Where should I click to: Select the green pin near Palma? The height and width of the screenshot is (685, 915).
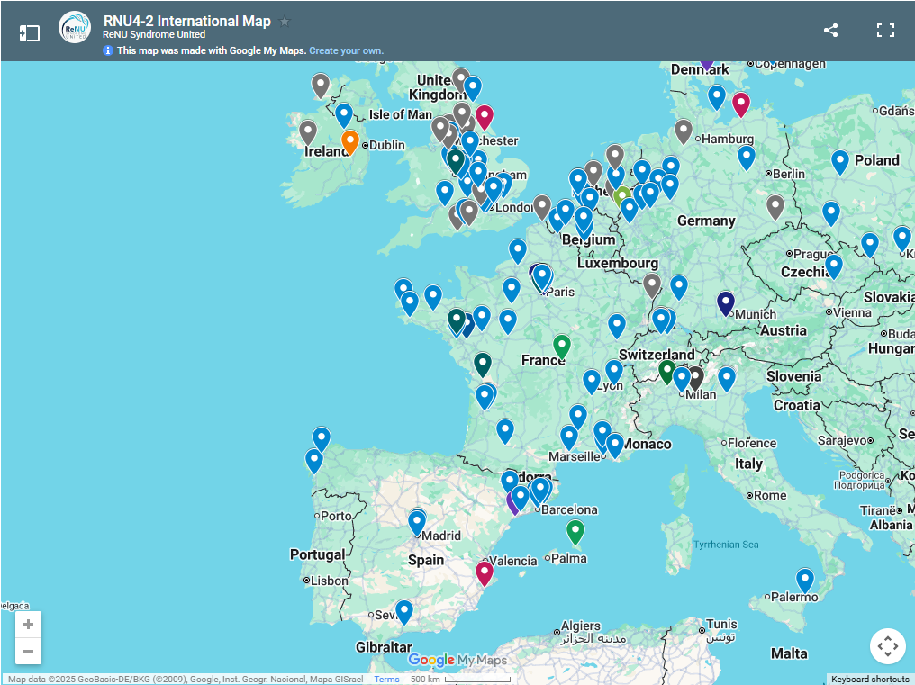(x=575, y=532)
